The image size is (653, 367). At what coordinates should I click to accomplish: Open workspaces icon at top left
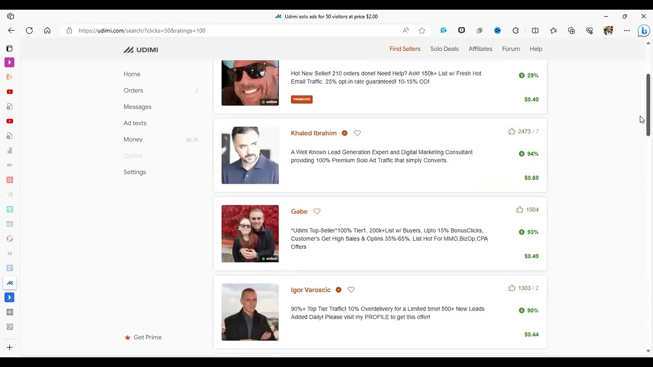(x=10, y=16)
